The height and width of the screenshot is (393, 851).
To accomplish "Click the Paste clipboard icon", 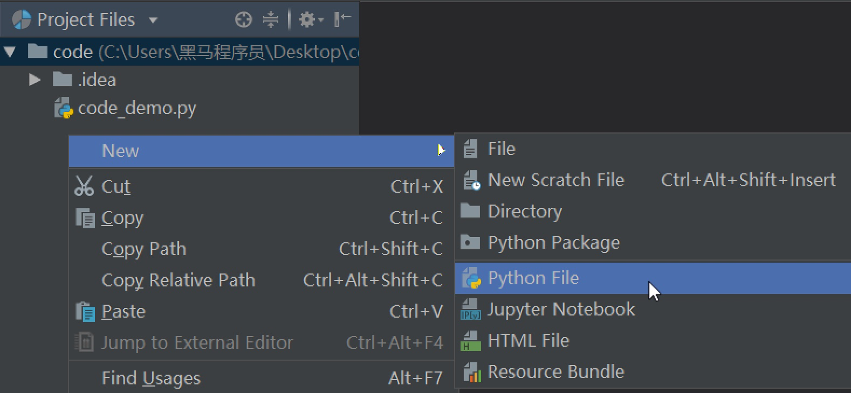I will 85,312.
